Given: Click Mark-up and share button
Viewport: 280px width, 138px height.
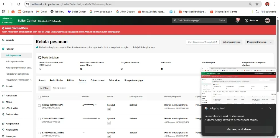Looking at the screenshot, I should pos(238,129).
